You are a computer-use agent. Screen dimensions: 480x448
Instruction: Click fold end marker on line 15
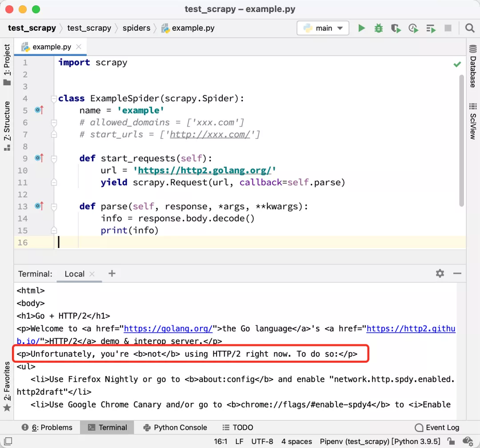click(x=54, y=230)
